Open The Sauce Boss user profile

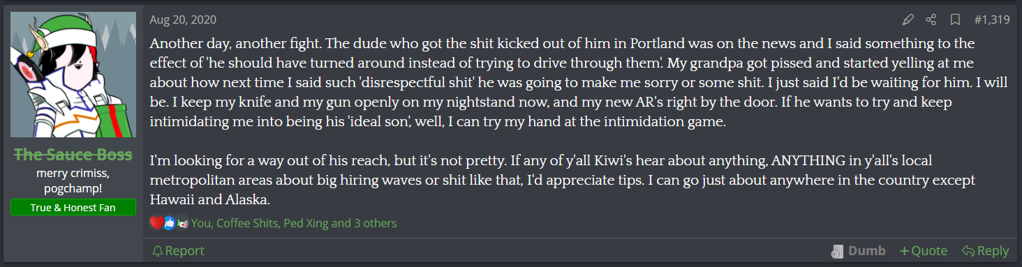tap(73, 155)
